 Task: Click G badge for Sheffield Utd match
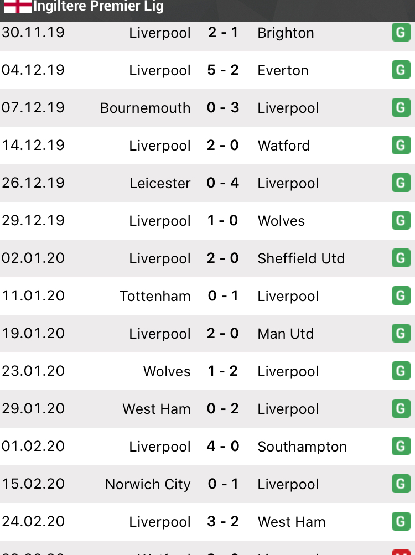pyautogui.click(x=401, y=258)
